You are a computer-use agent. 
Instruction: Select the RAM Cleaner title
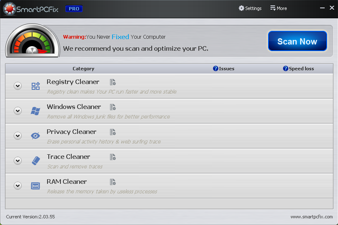(x=67, y=182)
